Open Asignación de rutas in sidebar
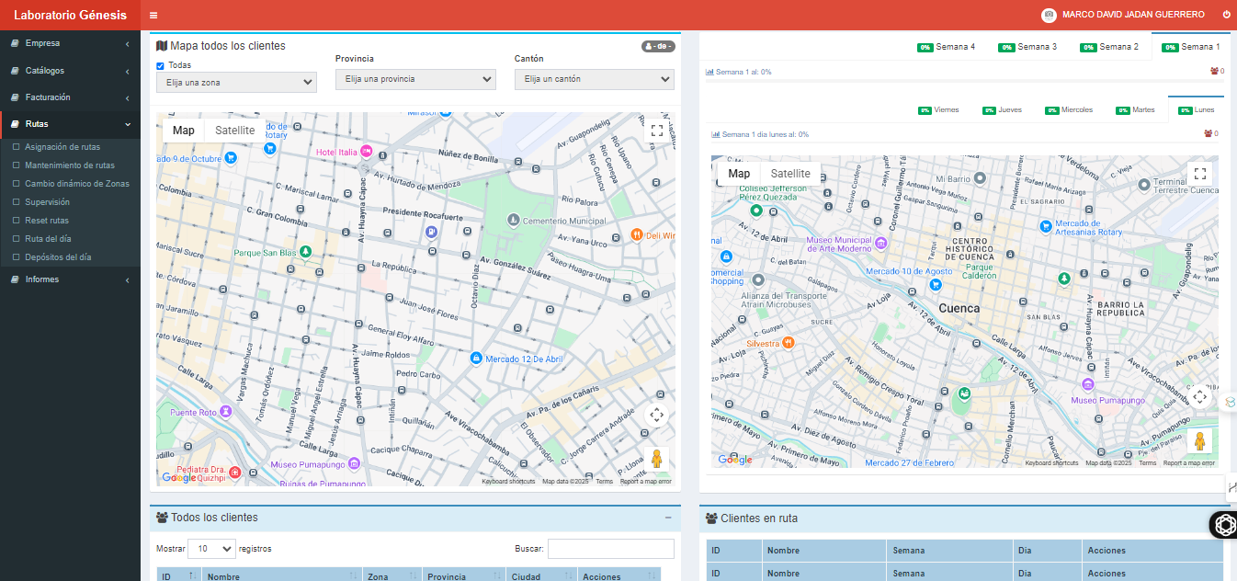 (x=62, y=147)
